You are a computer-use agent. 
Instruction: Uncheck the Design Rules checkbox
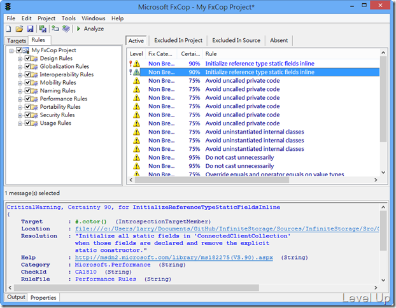27,59
